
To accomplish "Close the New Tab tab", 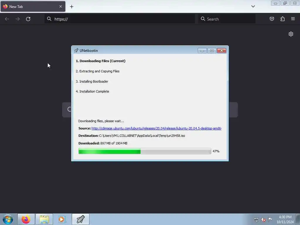I will (x=61, y=6).
